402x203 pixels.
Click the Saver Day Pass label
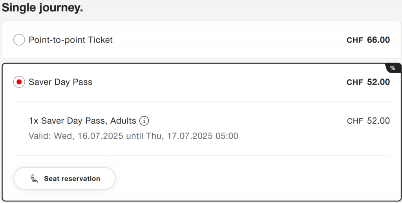pos(60,82)
